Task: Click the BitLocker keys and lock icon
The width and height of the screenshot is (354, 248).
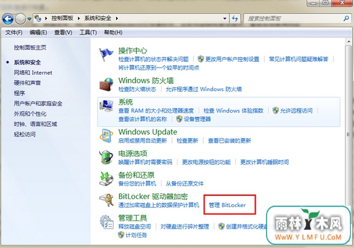Action: click(106, 200)
